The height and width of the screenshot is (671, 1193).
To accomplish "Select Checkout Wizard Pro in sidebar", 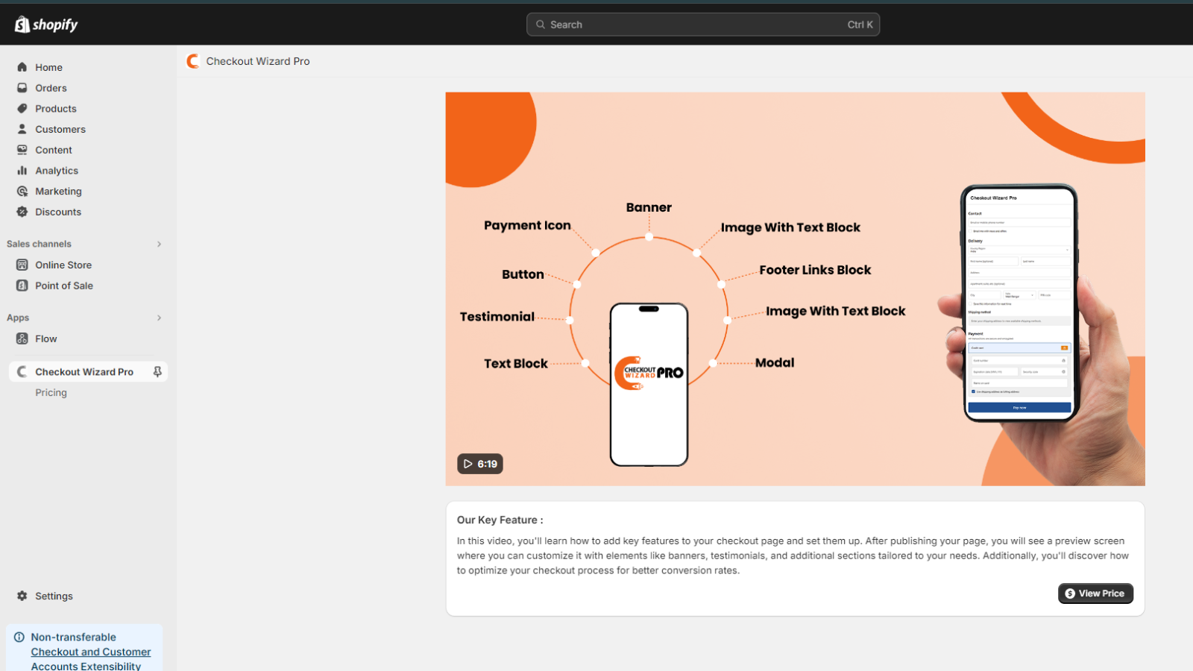I will click(x=88, y=372).
